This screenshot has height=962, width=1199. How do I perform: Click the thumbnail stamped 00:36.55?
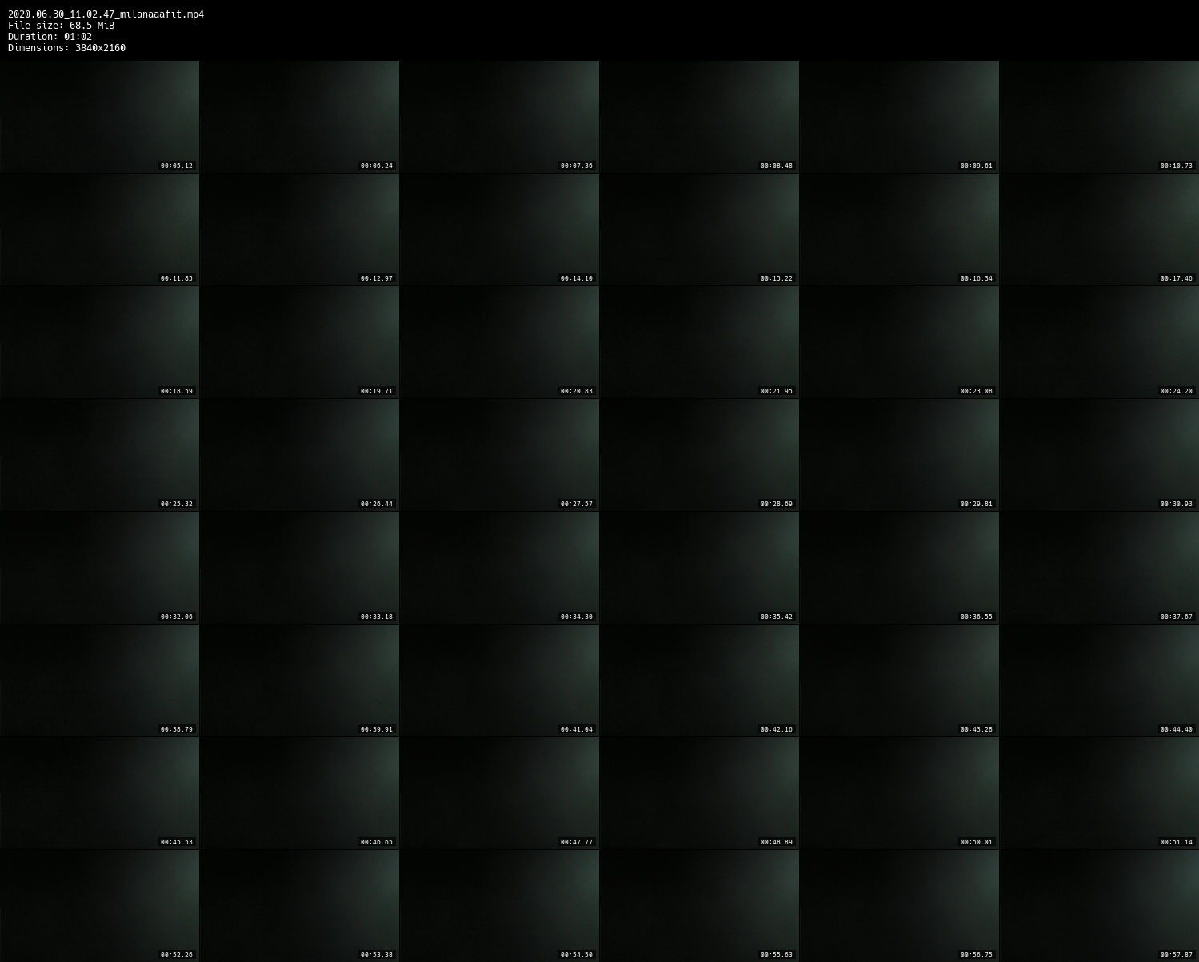coord(899,568)
